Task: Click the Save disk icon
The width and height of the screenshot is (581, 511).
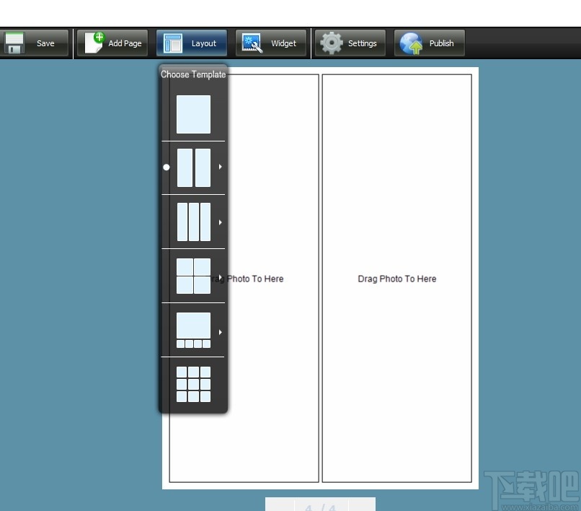Action: [x=16, y=43]
